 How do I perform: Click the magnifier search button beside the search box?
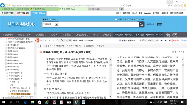[141, 24]
